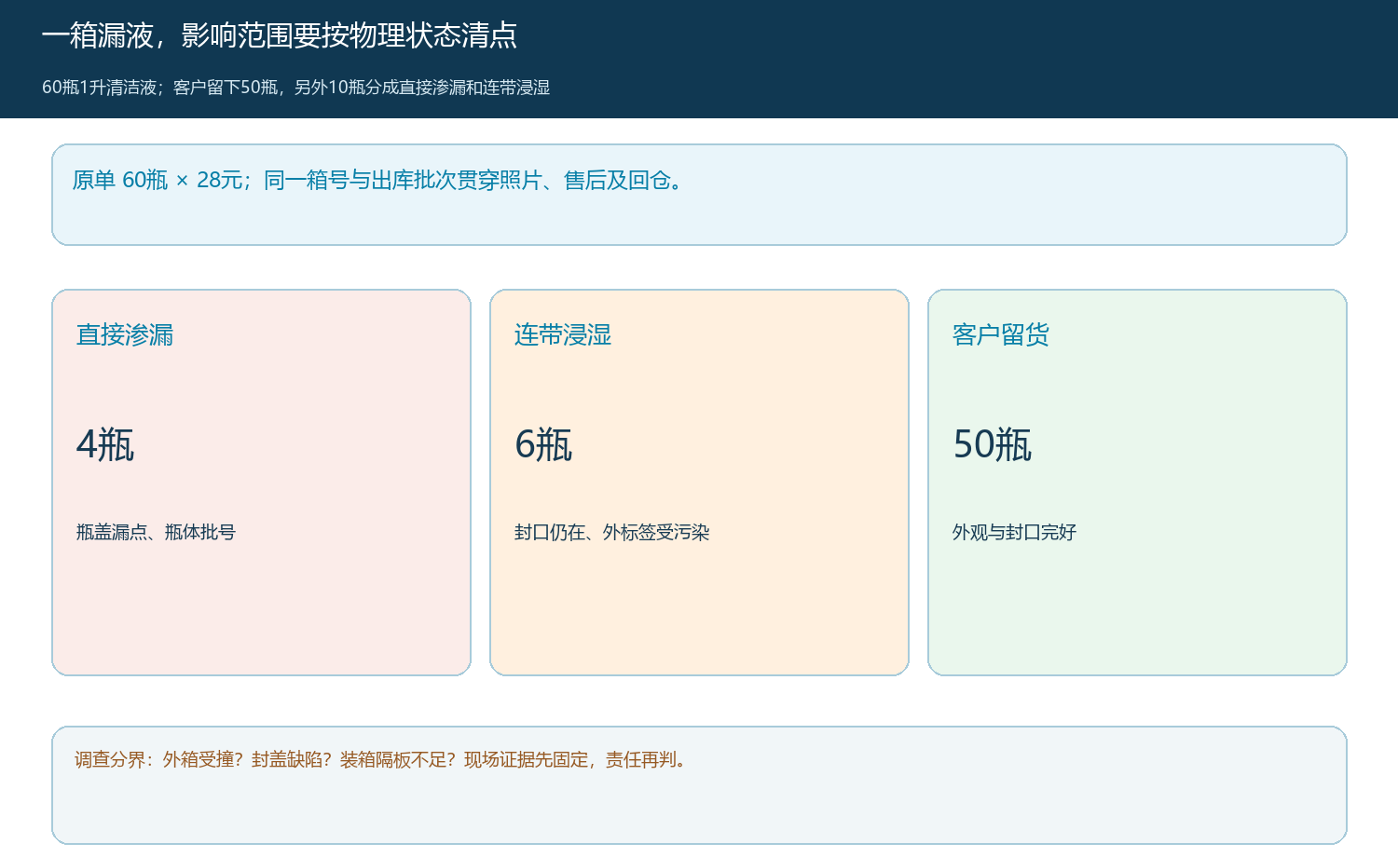The height and width of the screenshot is (857, 1398).
Task: Click the '50瓶' quantity value
Action: point(993,444)
